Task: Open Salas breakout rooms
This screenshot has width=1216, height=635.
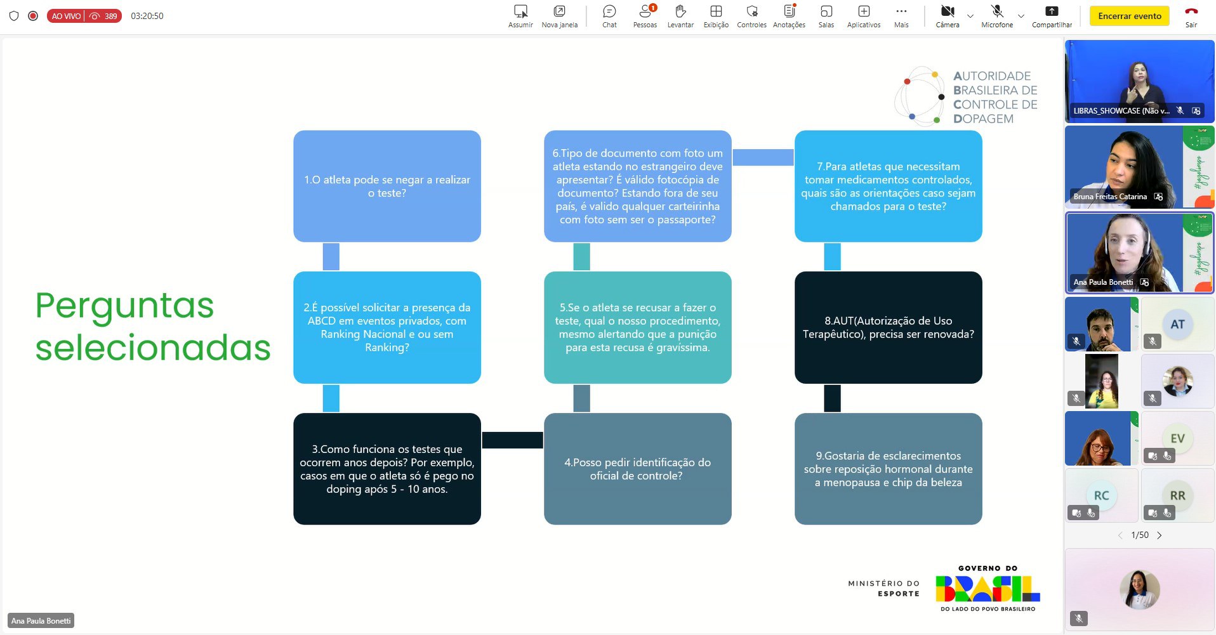Action: [826, 16]
